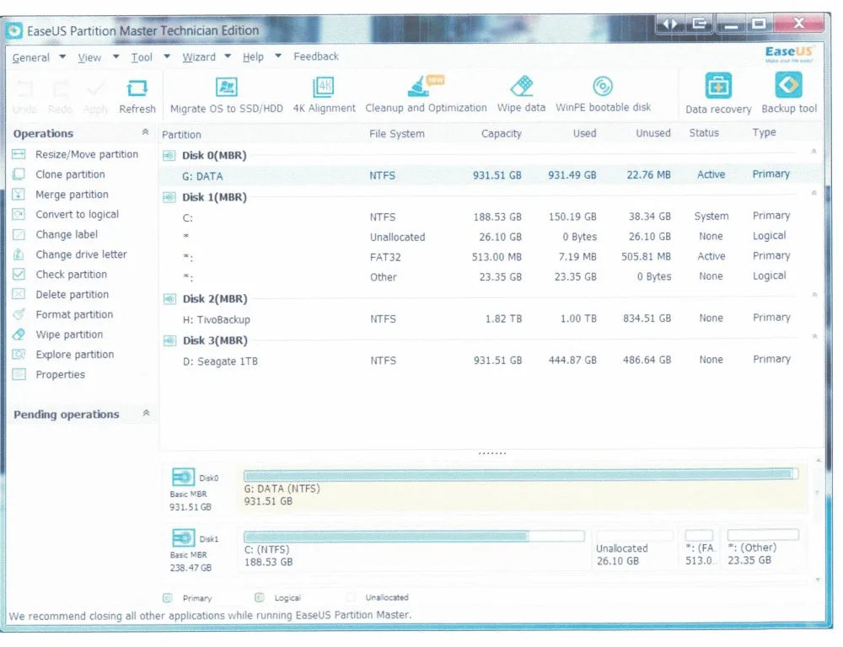
Task: Collapse the Disk 0(MBR) group
Action: pos(814,152)
